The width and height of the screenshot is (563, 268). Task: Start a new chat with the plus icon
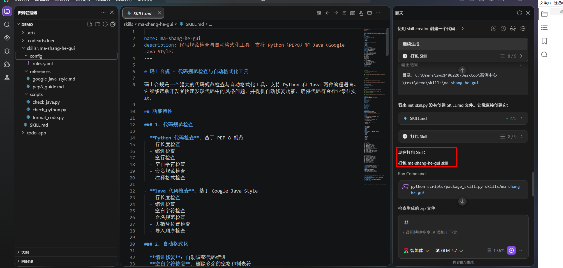493,28
